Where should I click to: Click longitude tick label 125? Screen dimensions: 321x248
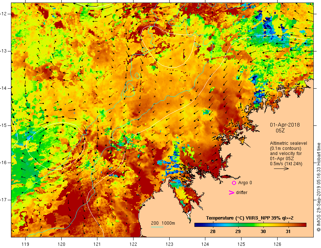click(241, 244)
